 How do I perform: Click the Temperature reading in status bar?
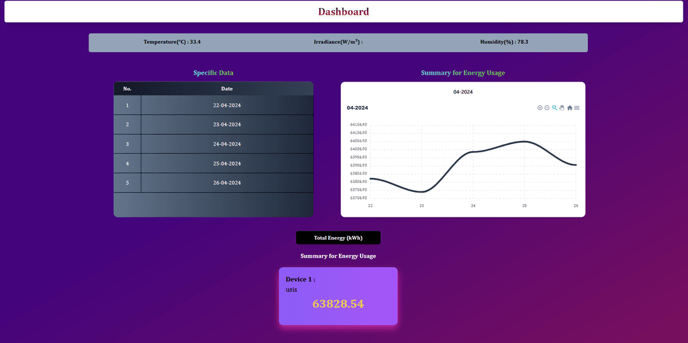coord(172,42)
